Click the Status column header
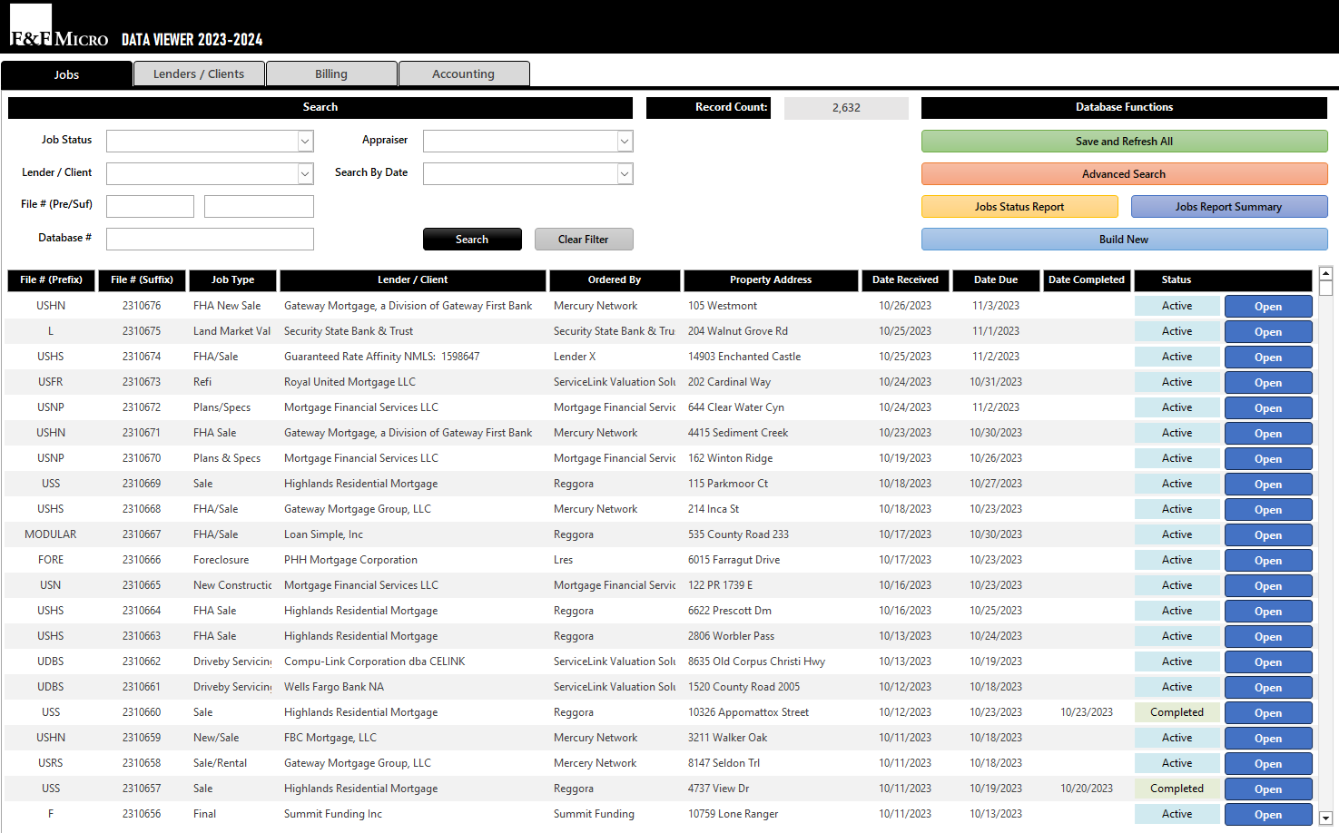Screen dimensions: 1339x833 pyautogui.click(x=1177, y=279)
